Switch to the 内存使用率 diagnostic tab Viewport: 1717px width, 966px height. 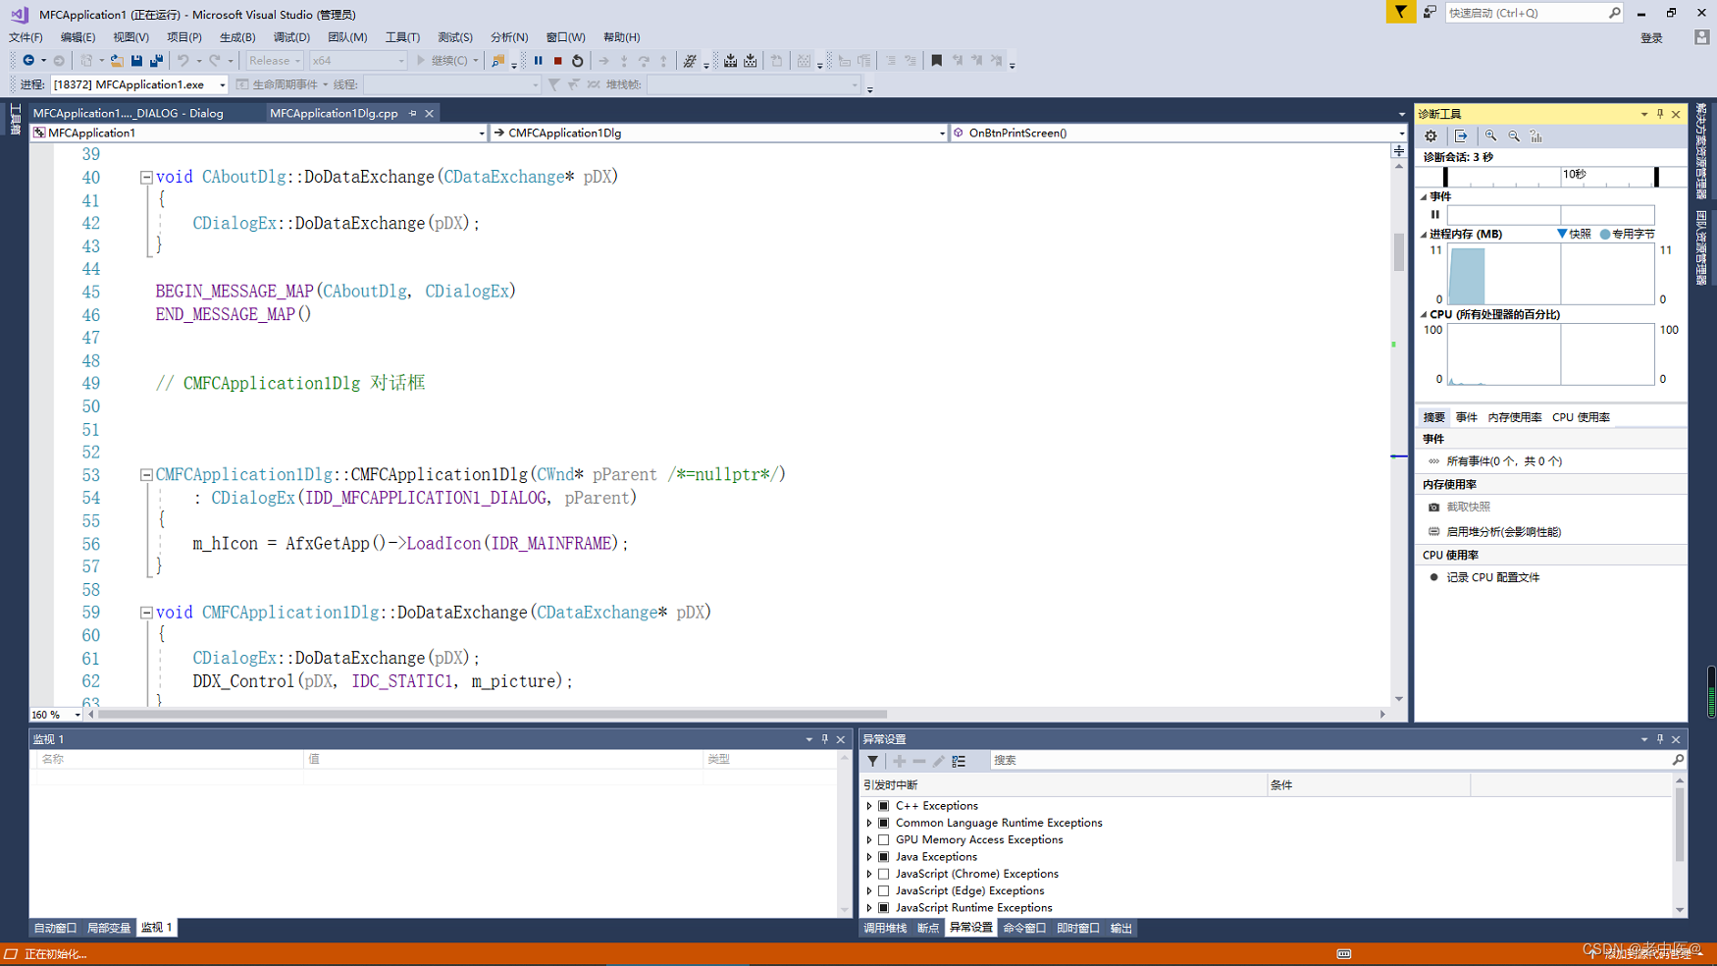point(1514,418)
